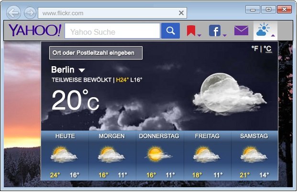Click the www.flickr.com address bar
This screenshot has width=298, height=192.
click(112, 13)
